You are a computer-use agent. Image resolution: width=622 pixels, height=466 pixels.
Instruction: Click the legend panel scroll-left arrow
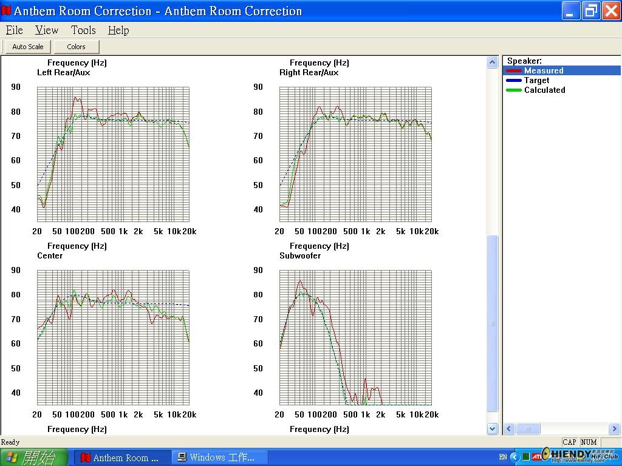click(510, 428)
